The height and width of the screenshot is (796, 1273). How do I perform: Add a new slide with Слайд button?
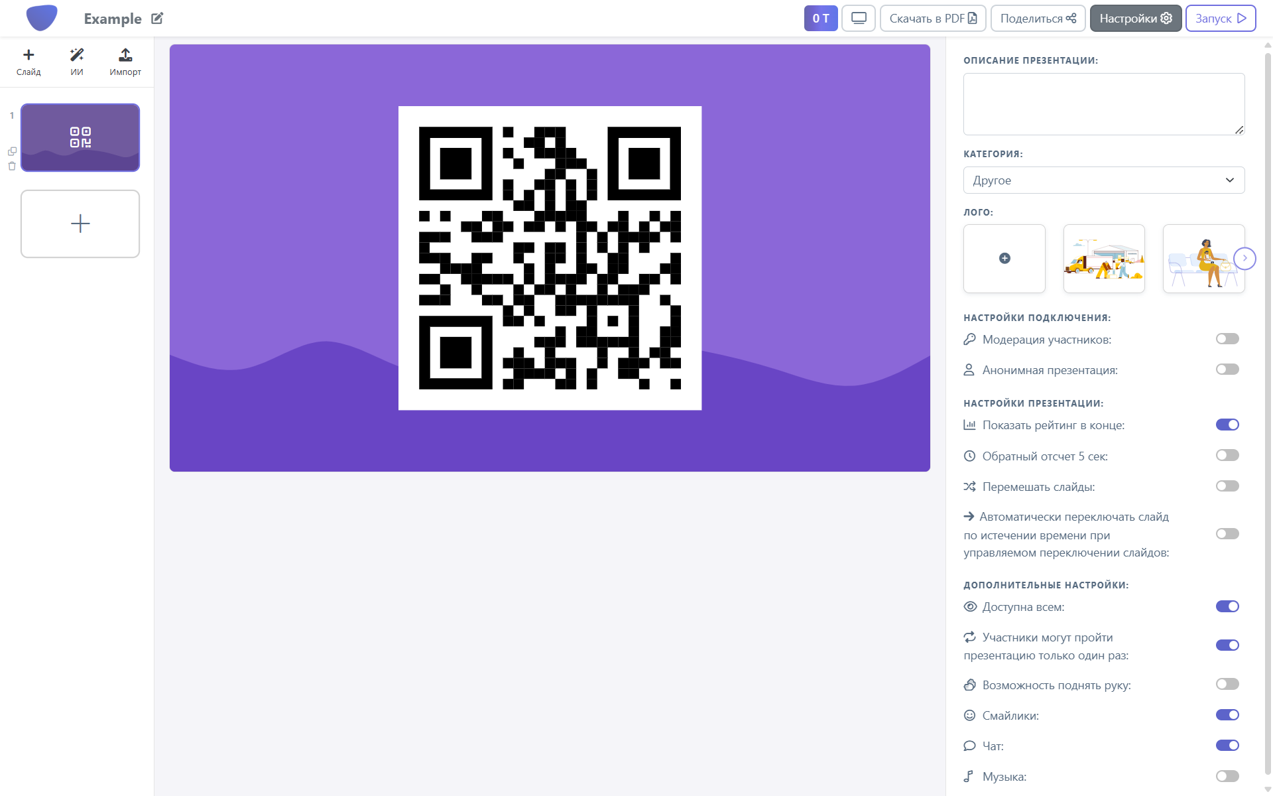[29, 62]
